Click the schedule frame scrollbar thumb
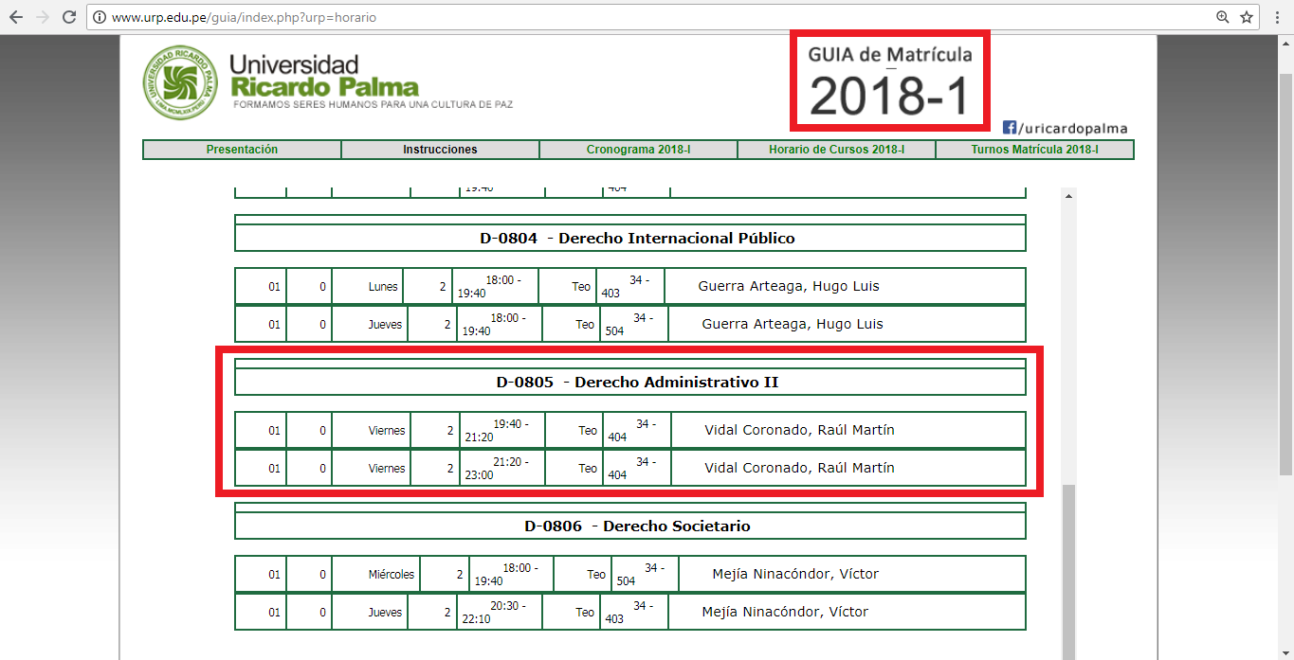 [x=1068, y=571]
